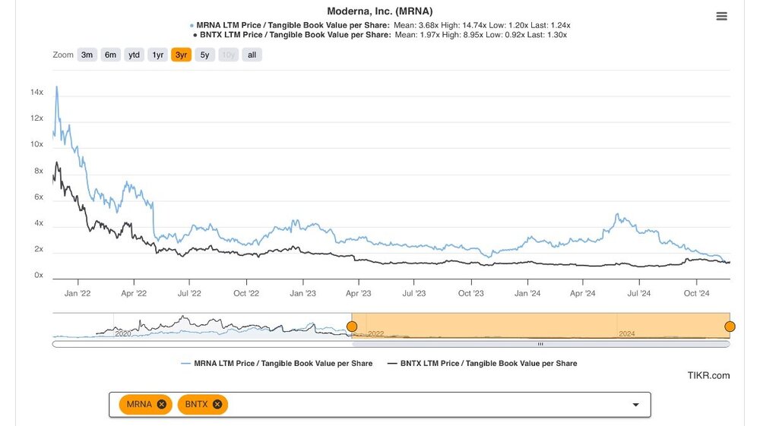Select the 3yr zoom range
The width and height of the screenshot is (760, 426).
[182, 55]
